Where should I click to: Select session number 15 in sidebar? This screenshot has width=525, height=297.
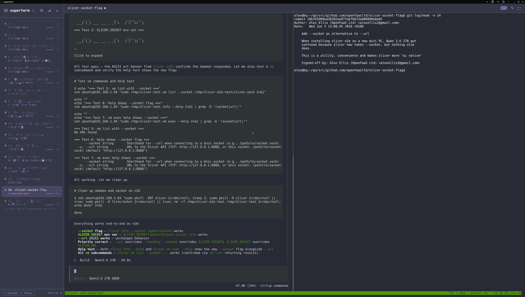click(32, 181)
